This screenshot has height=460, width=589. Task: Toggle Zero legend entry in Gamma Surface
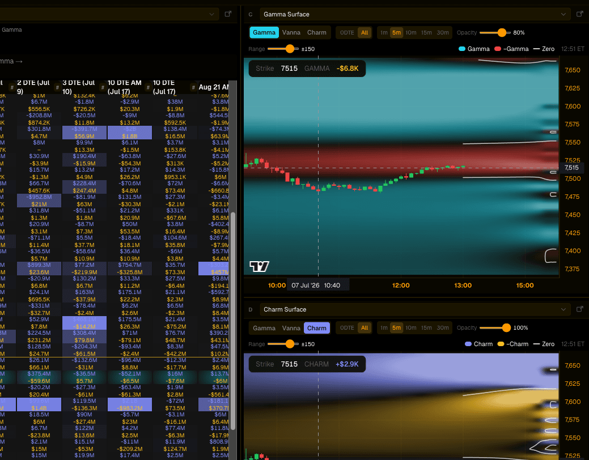pyautogui.click(x=544, y=49)
